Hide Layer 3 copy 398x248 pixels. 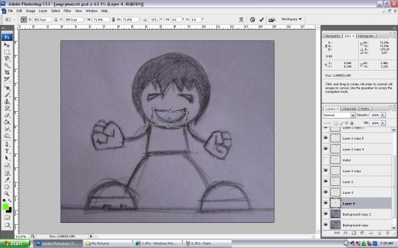coord(326,171)
